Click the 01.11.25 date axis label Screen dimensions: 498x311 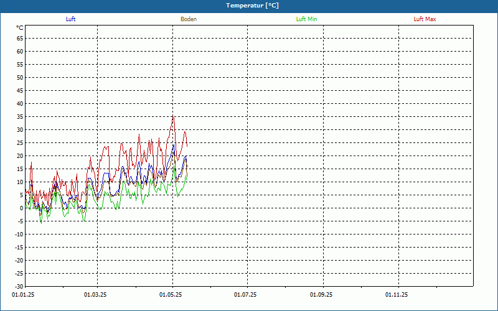397,295
